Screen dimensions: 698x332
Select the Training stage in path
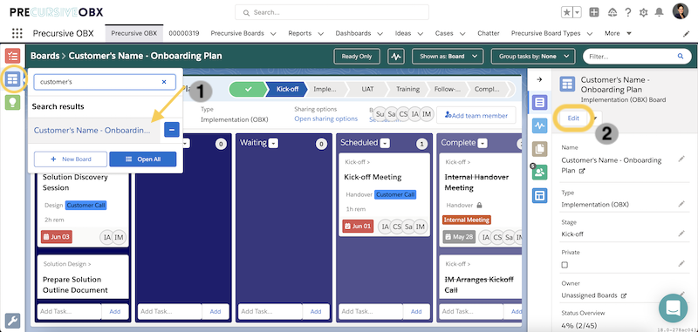(407, 89)
